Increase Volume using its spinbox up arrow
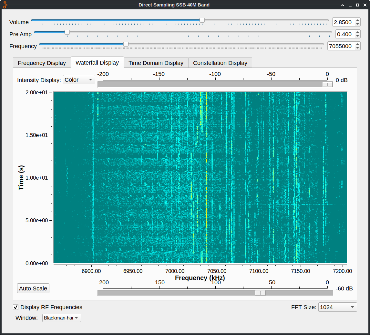Viewport: 370px width, 335px height. click(x=357, y=20)
